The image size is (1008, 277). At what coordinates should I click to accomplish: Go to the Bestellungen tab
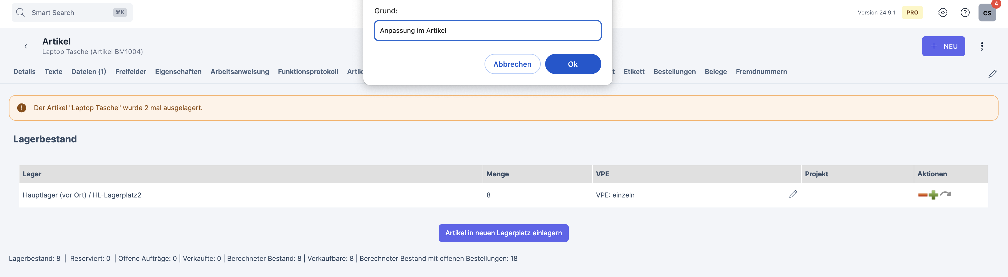(x=674, y=71)
